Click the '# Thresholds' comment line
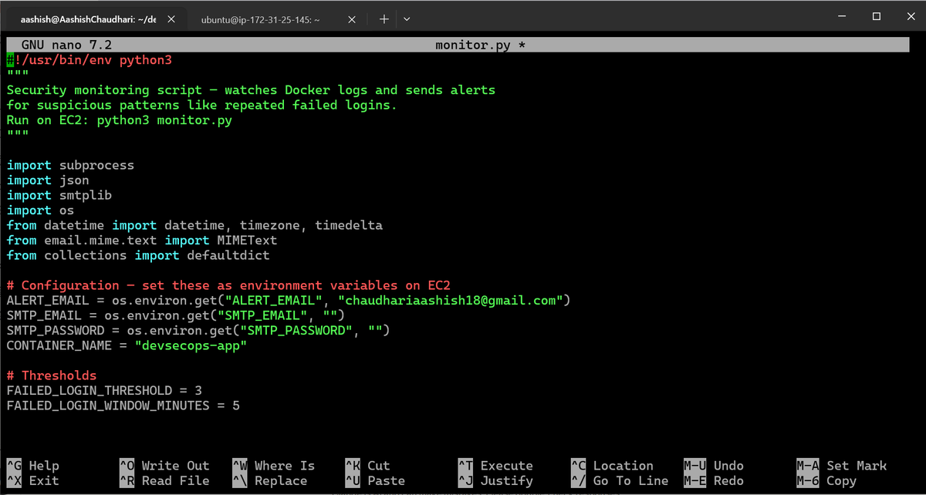Image resolution: width=926 pixels, height=495 pixels. 52,375
